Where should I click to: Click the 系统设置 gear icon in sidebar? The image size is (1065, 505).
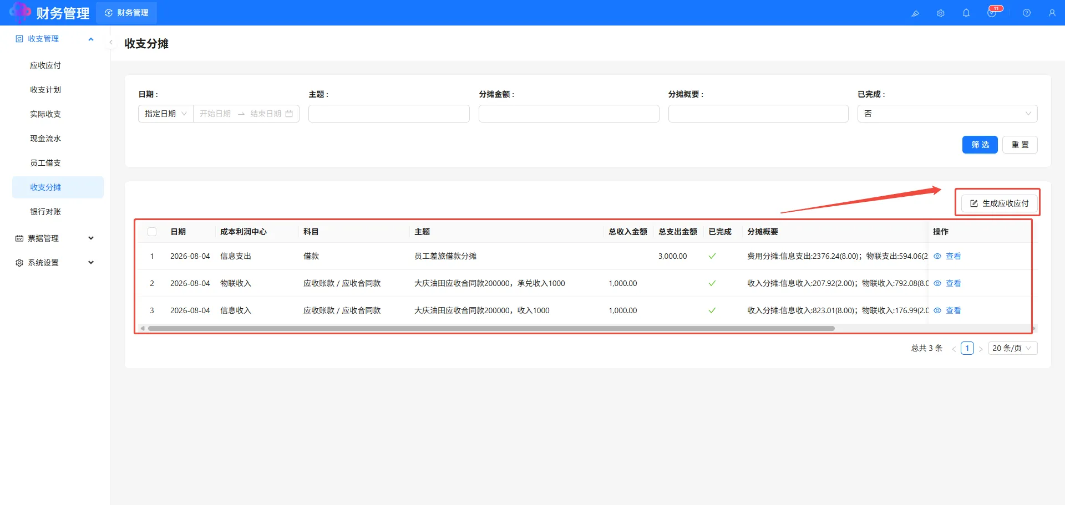(x=19, y=263)
